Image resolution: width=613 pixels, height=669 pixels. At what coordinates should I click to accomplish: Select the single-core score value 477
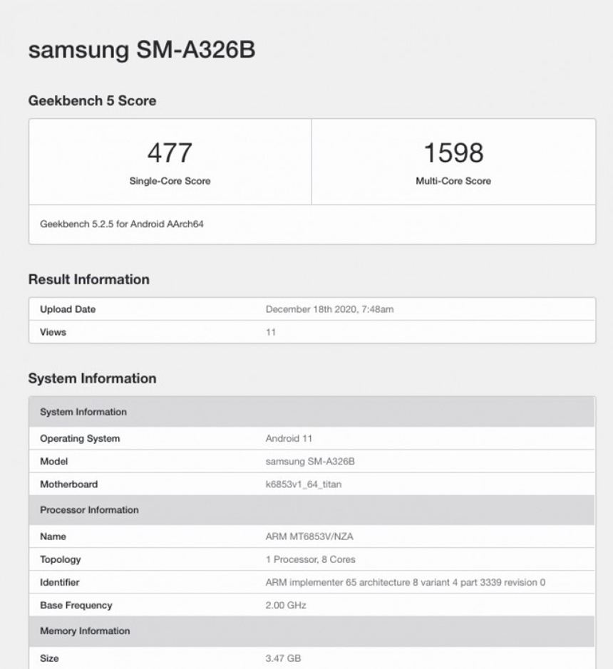pyautogui.click(x=170, y=153)
